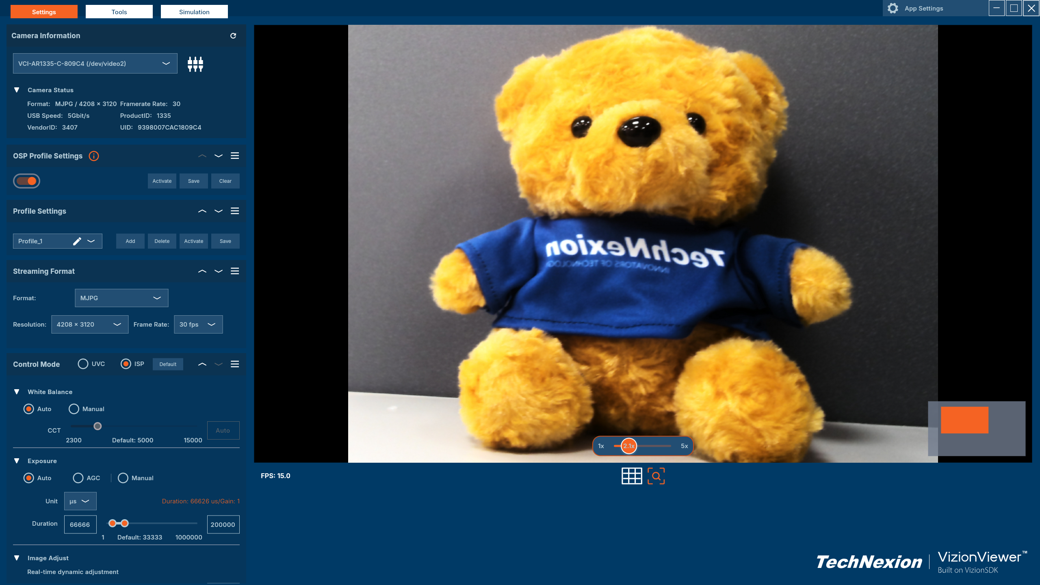
Task: Open the Streaming Format hamburger menu
Action: pyautogui.click(x=235, y=271)
